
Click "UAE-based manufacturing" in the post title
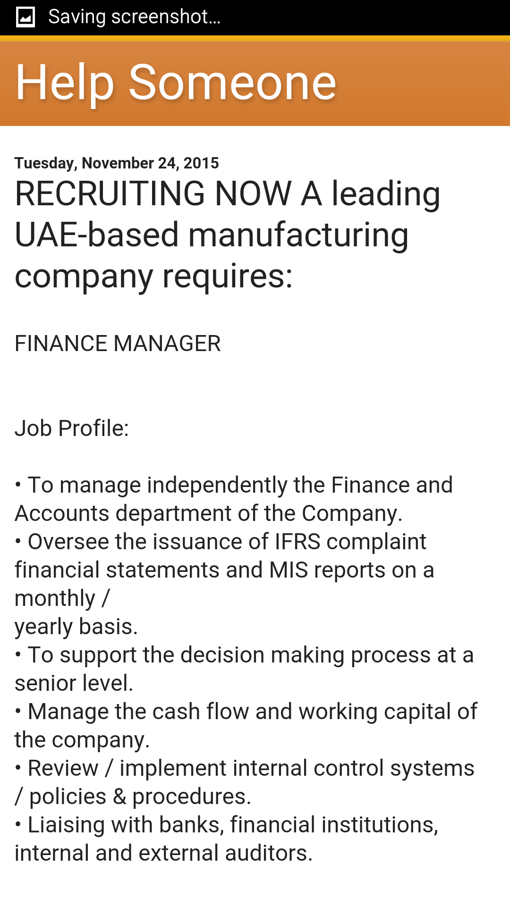pyautogui.click(x=212, y=235)
